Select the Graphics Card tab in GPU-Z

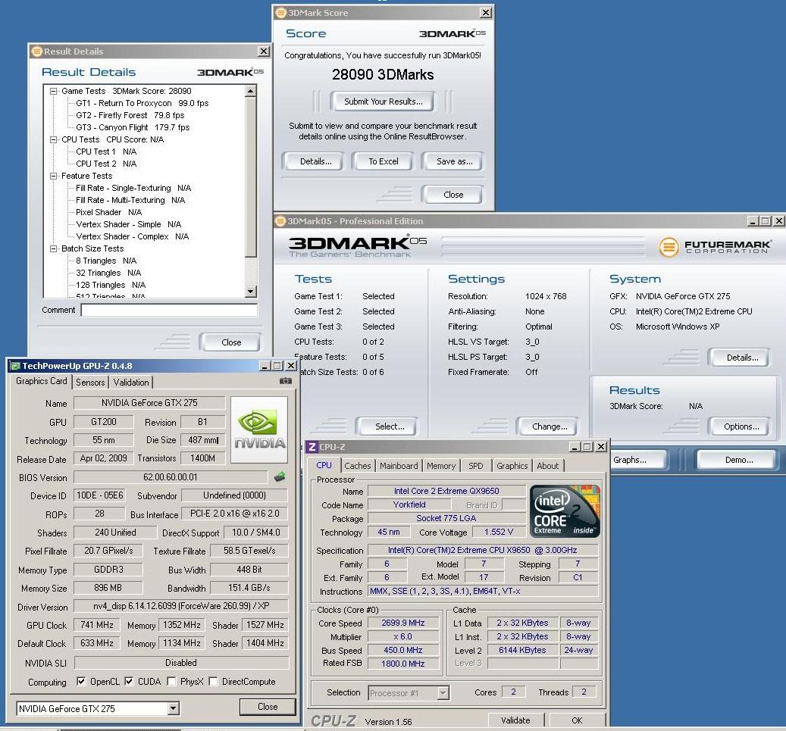[x=41, y=381]
